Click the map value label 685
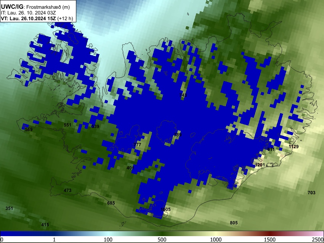The width and height of the screenshot is (324, 243). (111, 203)
